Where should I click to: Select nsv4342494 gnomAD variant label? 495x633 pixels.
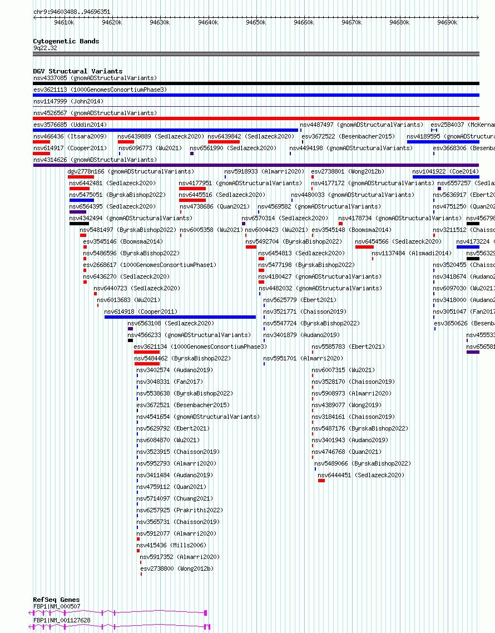tap(130, 219)
